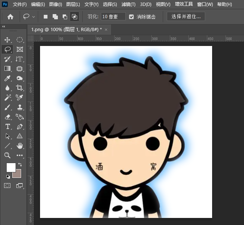
Task: Click the 羽化 feather value field
Action: point(113,16)
